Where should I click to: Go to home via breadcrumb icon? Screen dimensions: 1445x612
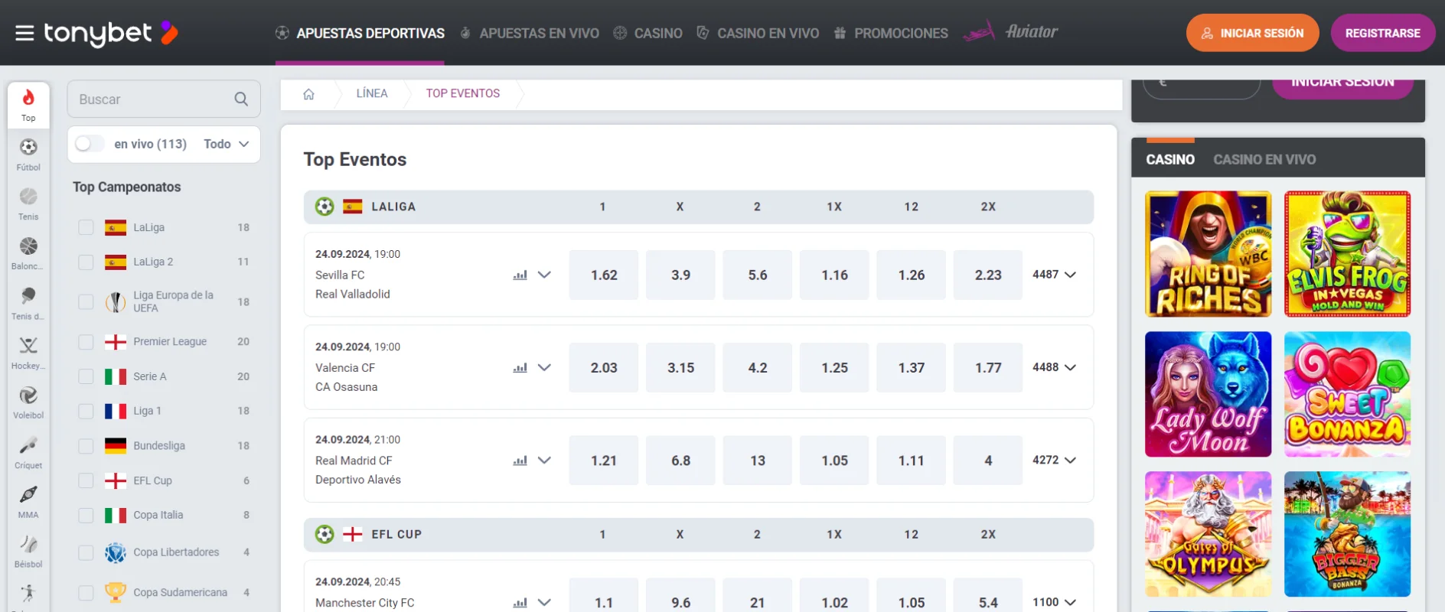308,94
